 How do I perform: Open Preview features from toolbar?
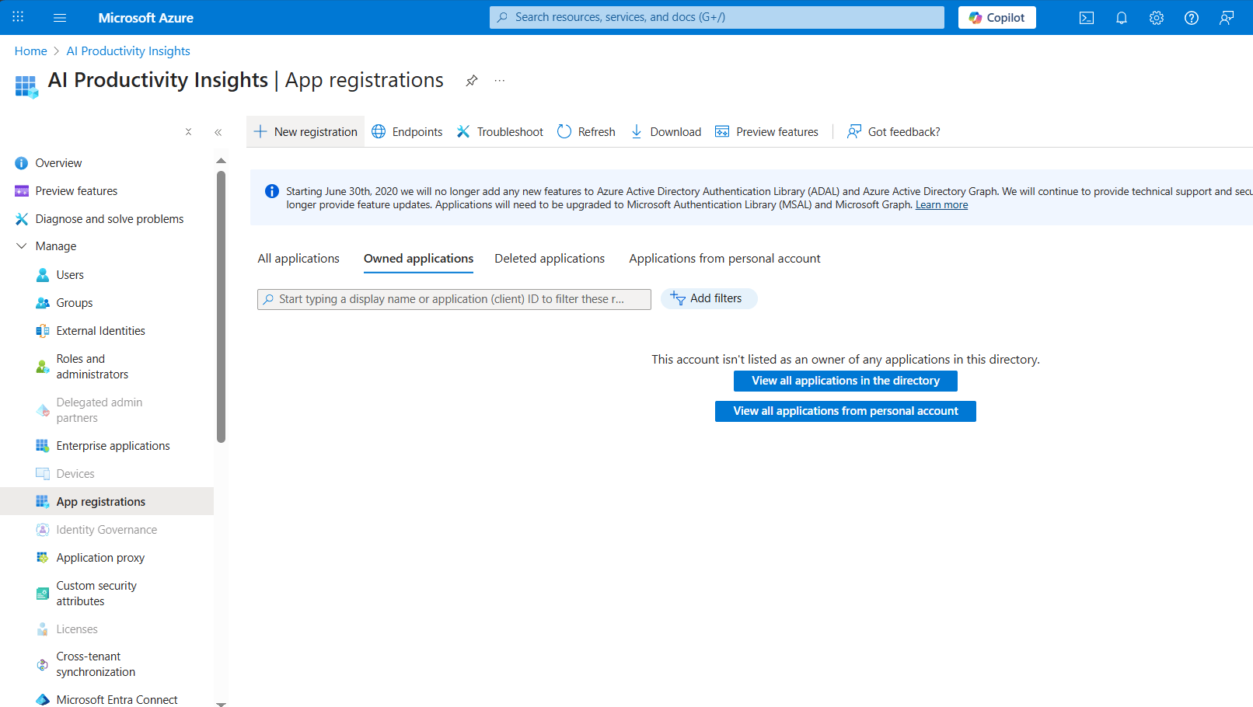coord(766,132)
